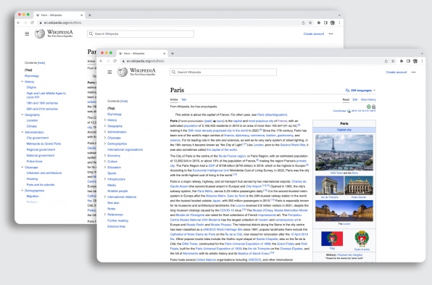432x285 pixels.
Task: Open the share icon in front address bar
Action: click(386, 61)
